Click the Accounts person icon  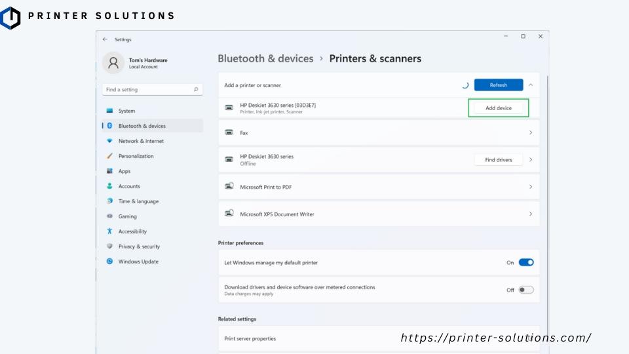110,186
